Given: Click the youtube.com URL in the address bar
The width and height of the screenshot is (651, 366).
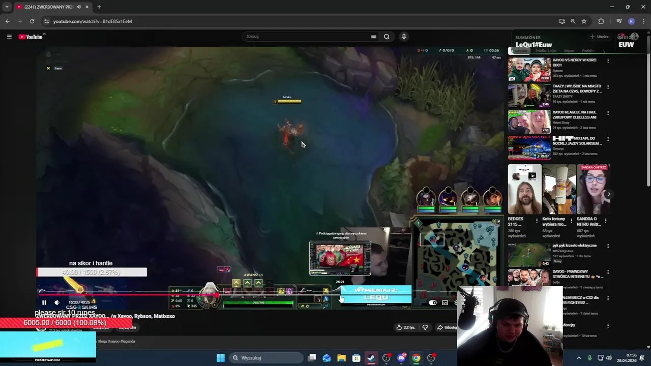Looking at the screenshot, I should pyautogui.click(x=93, y=21).
